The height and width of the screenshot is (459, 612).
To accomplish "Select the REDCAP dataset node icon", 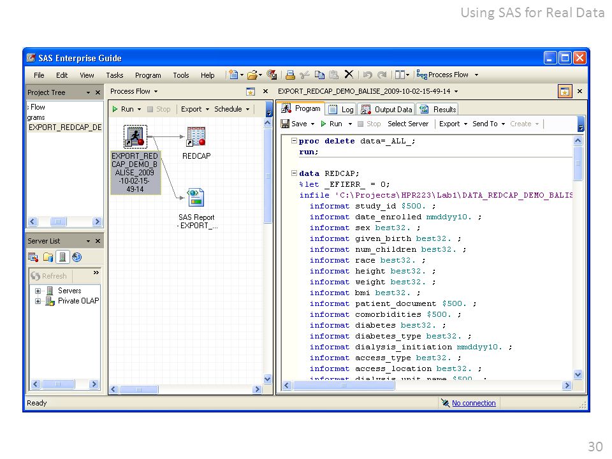I will coord(196,136).
